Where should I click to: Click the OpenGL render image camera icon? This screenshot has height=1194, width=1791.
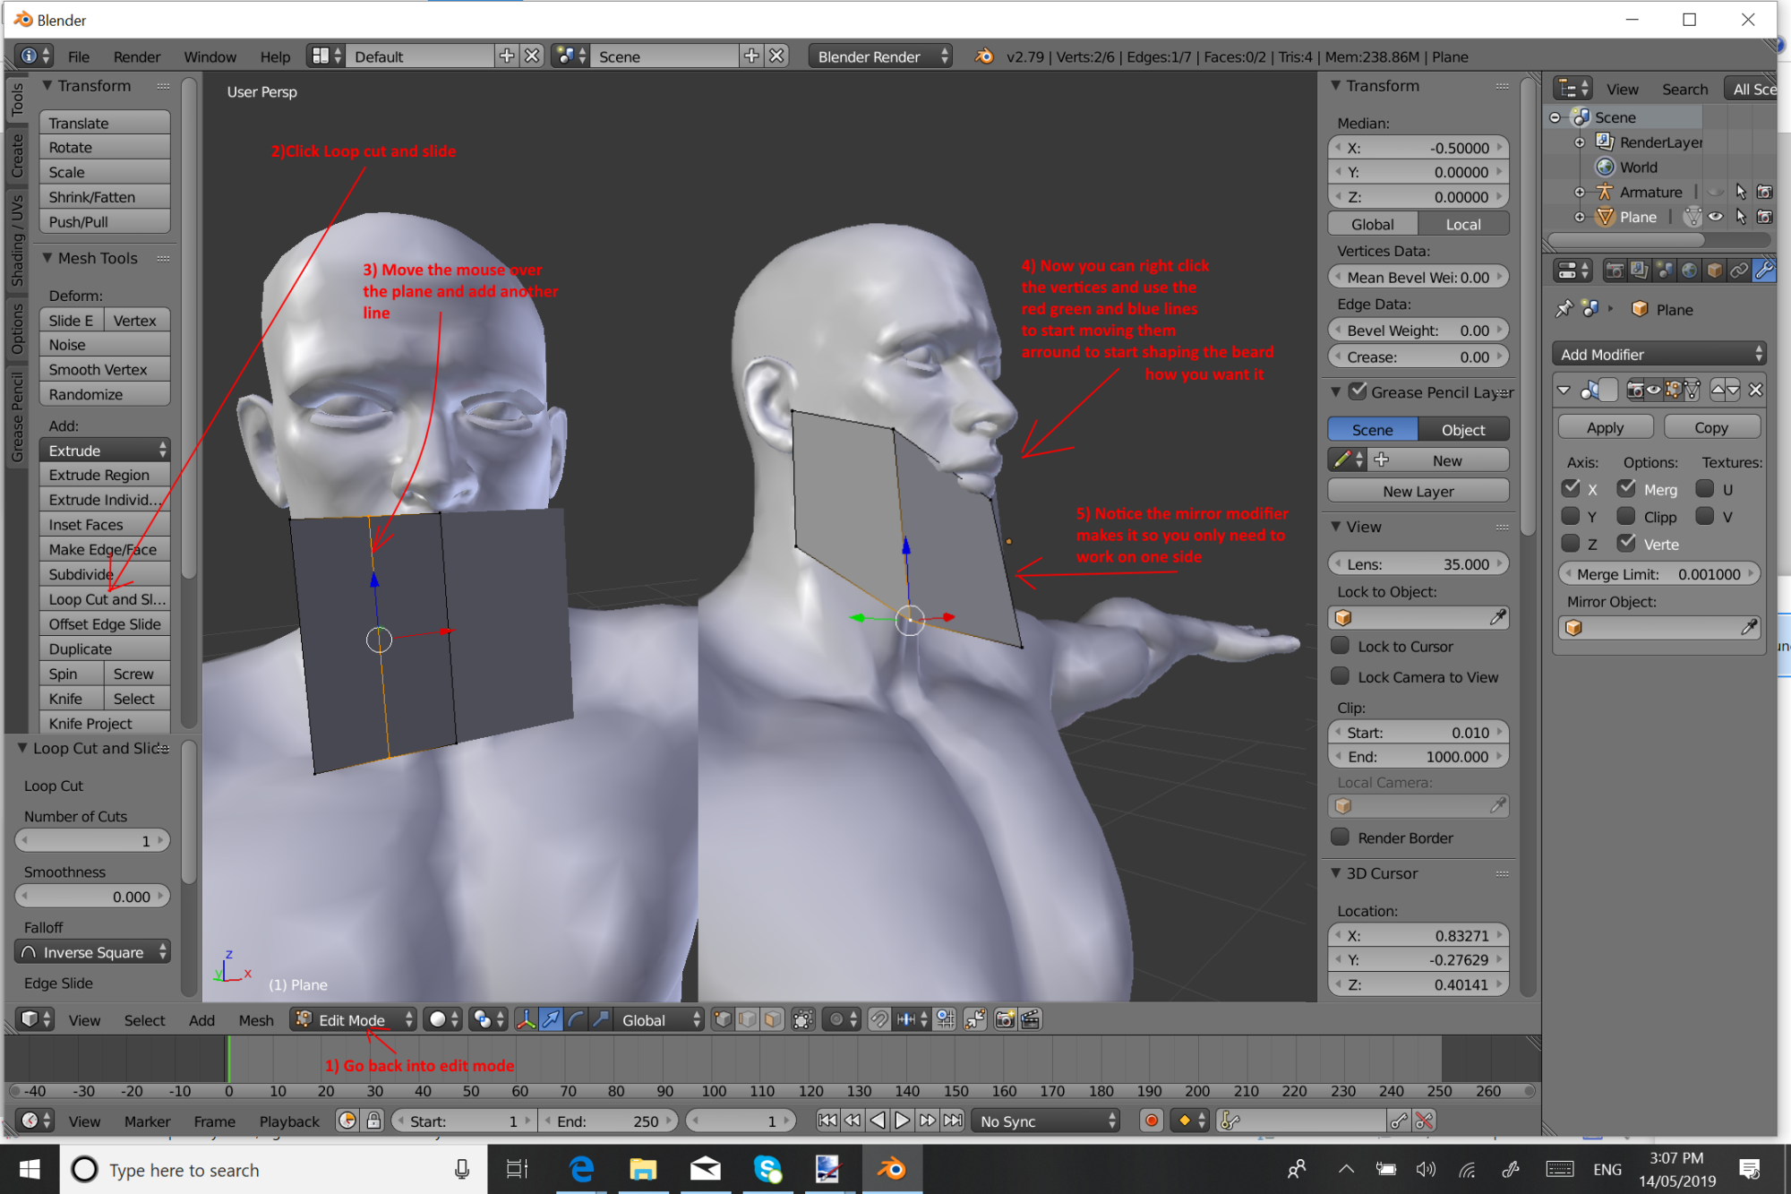(x=1006, y=1019)
